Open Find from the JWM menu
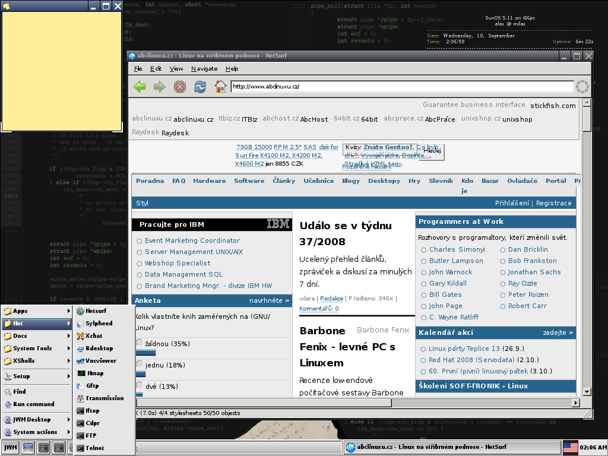Screen dimensions: 608x456 pyautogui.click(x=37, y=392)
